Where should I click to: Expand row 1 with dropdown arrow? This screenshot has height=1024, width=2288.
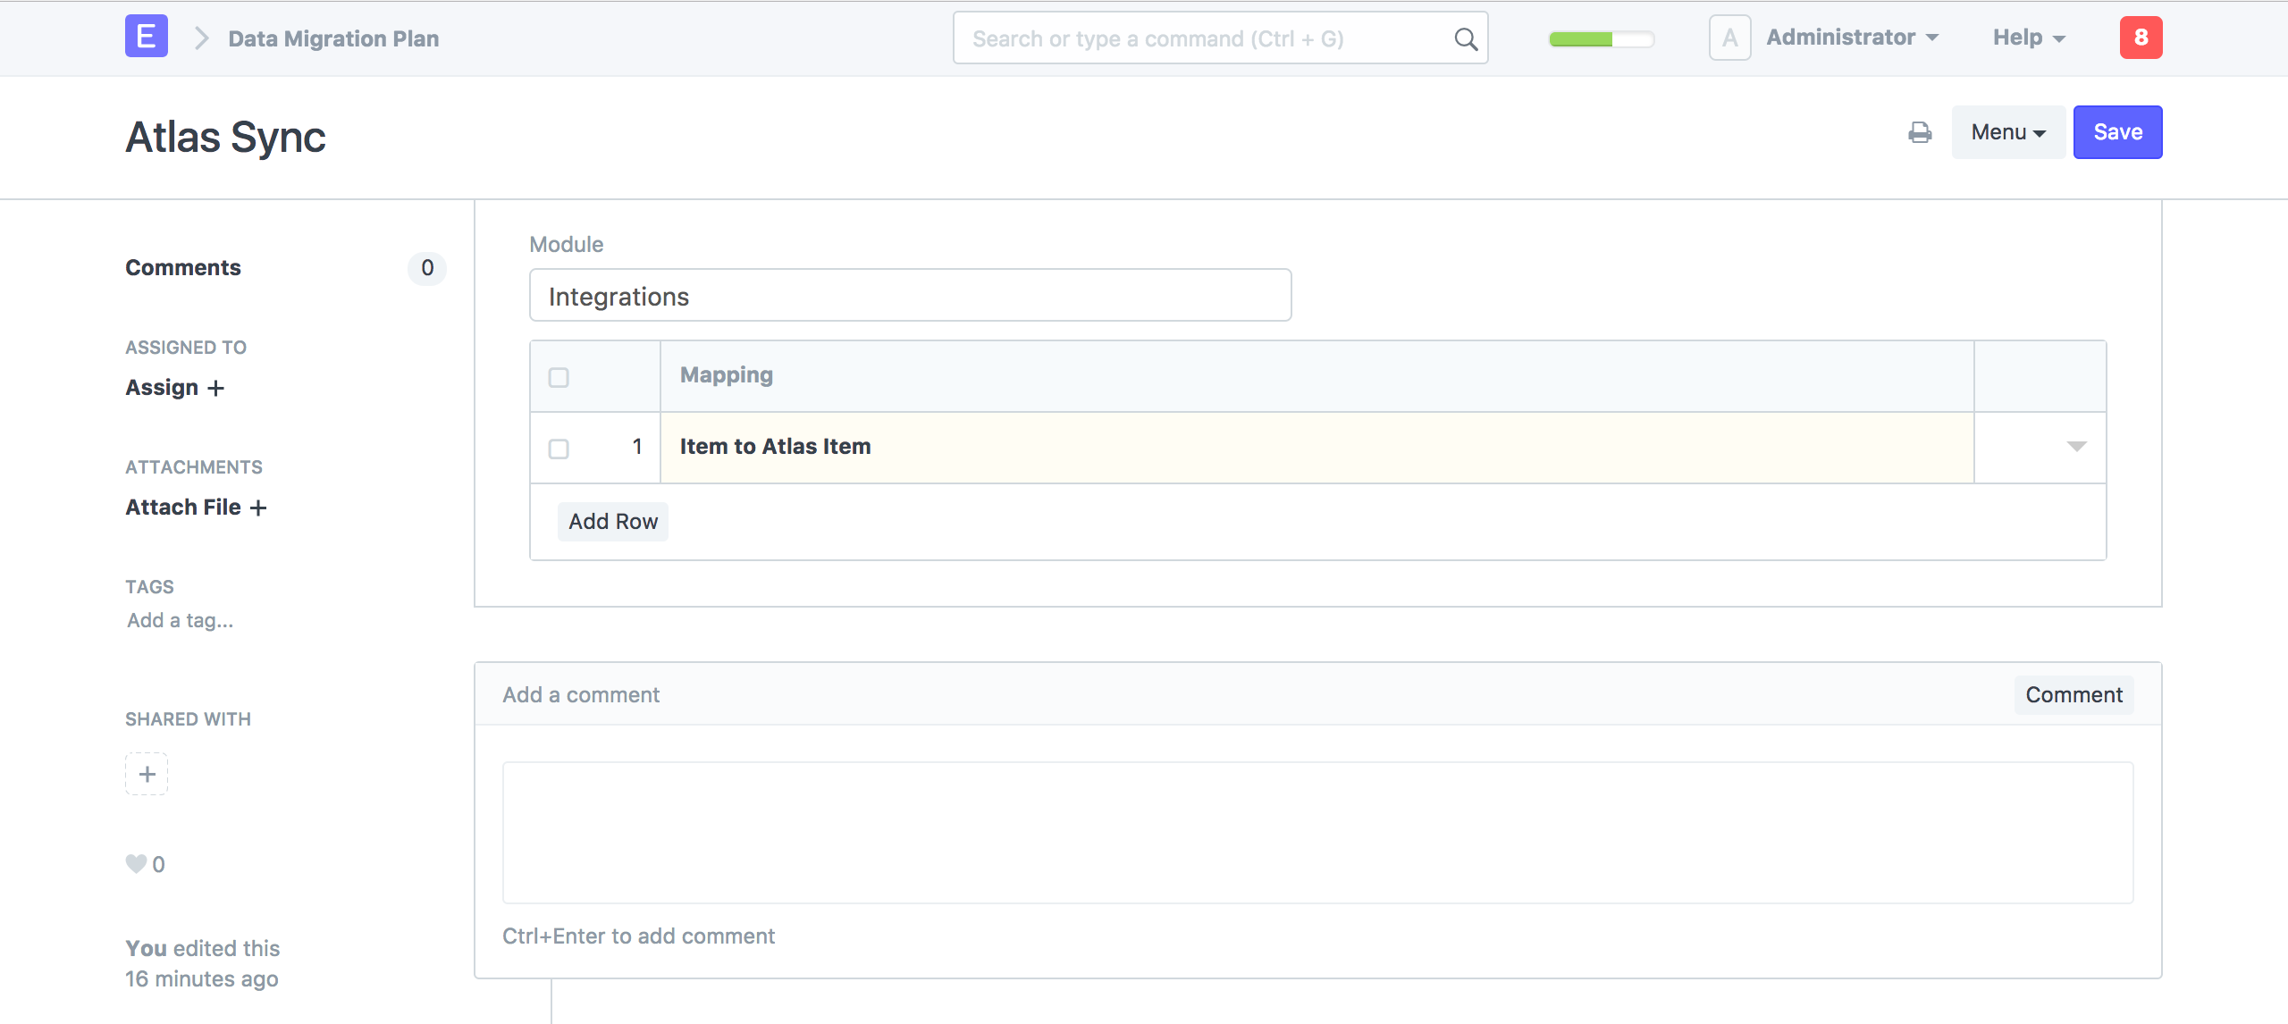coord(2076,447)
